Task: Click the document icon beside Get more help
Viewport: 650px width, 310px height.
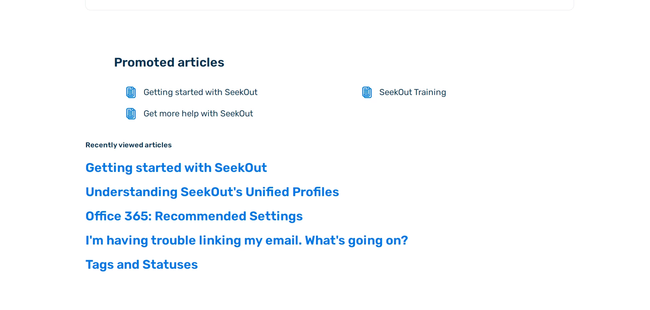Action: pyautogui.click(x=131, y=114)
